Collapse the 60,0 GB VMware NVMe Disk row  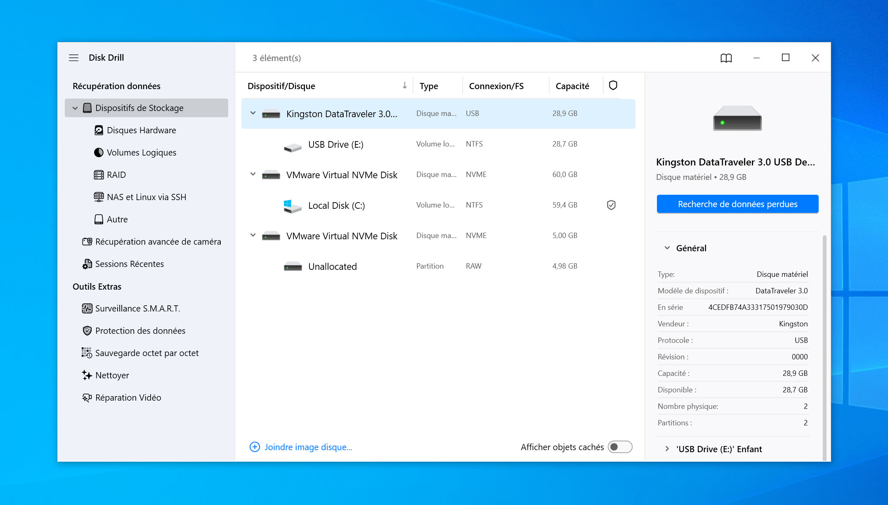tap(253, 174)
